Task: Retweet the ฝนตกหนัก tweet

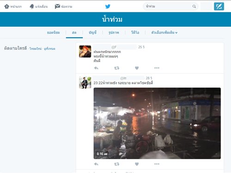Action: 116,68
